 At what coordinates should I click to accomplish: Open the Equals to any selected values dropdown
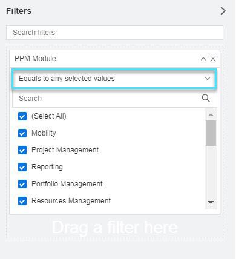tap(114, 79)
